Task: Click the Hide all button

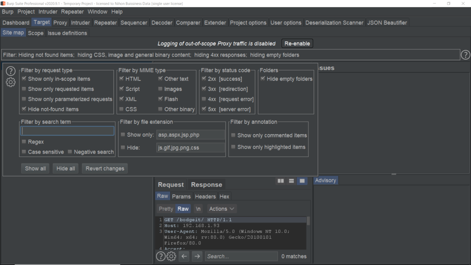Action: pyautogui.click(x=66, y=168)
